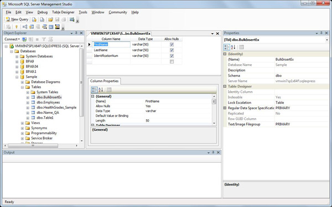Click the Manage XML Indexes icon

(44, 27)
